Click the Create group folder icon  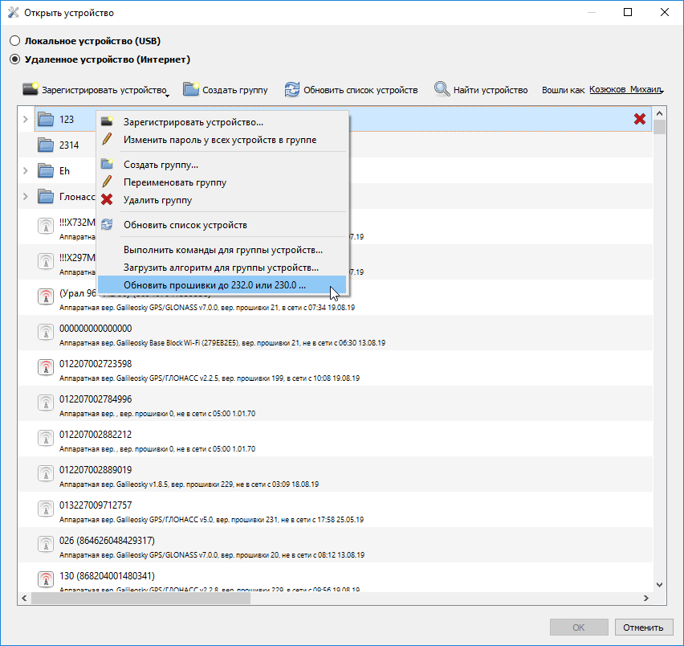[x=191, y=90]
